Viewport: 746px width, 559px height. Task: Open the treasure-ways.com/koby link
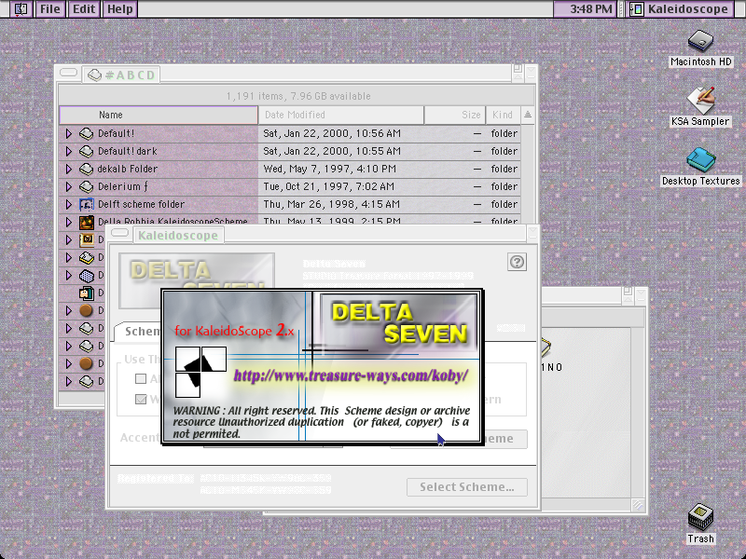point(351,375)
